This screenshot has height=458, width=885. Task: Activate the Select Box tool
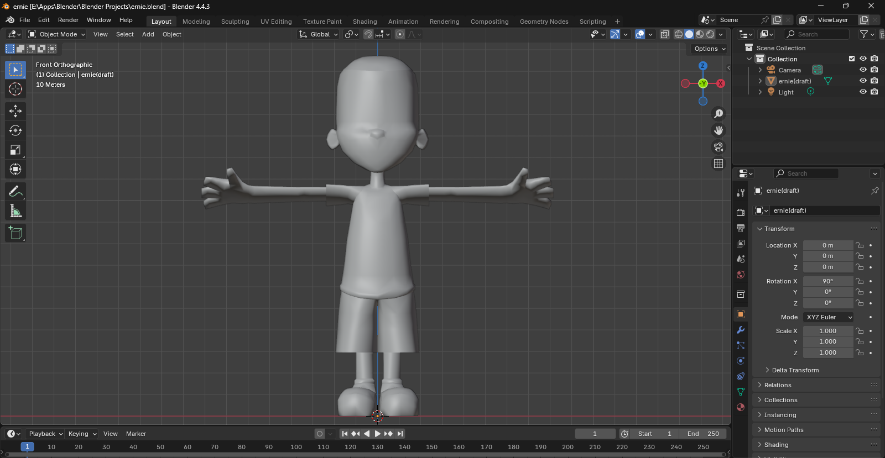coord(15,70)
